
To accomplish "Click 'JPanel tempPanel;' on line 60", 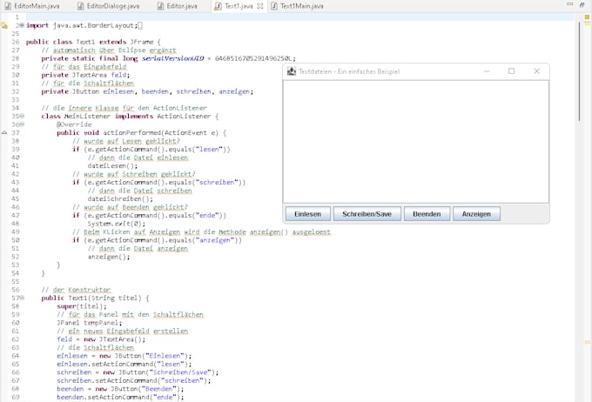I will 90,323.
